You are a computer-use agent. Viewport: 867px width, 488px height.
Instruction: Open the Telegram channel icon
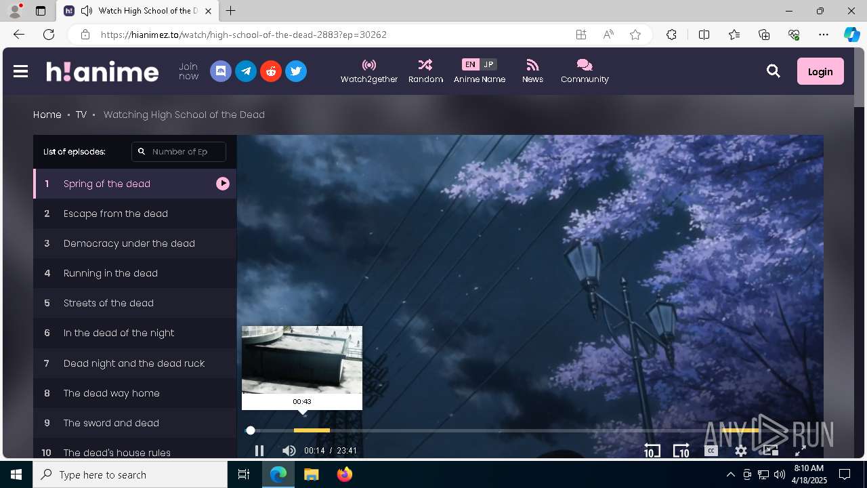pos(246,71)
